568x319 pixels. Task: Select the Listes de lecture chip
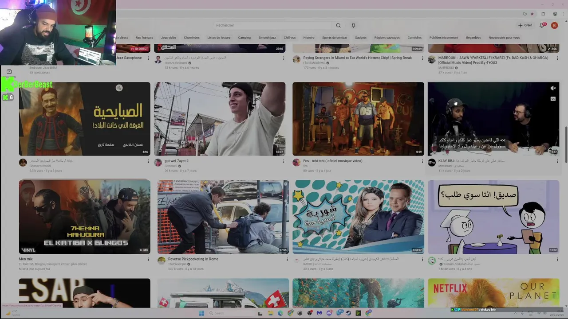pyautogui.click(x=219, y=38)
